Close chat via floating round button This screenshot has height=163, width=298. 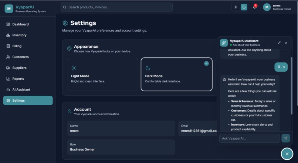[287, 154]
